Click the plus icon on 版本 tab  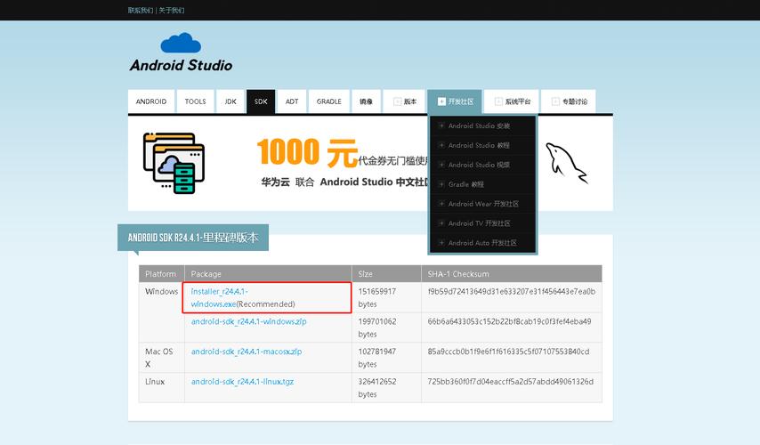pyautogui.click(x=398, y=101)
